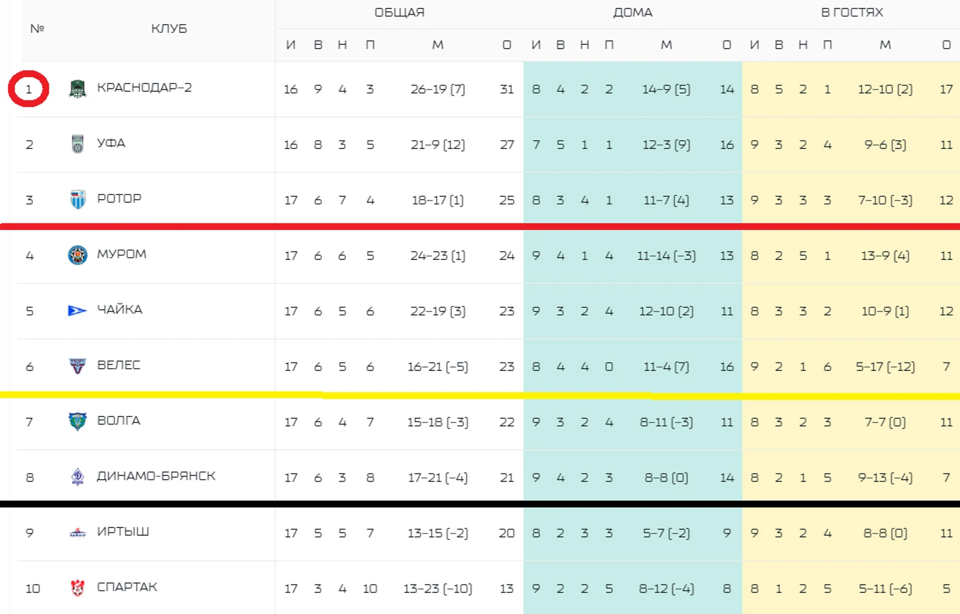The height and width of the screenshot is (614, 960).
Task: Click the КЛУБ column header
Action: click(x=169, y=29)
